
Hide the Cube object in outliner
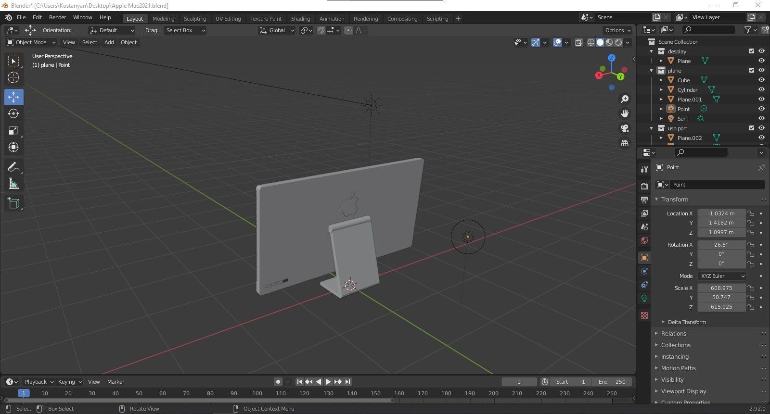click(761, 80)
